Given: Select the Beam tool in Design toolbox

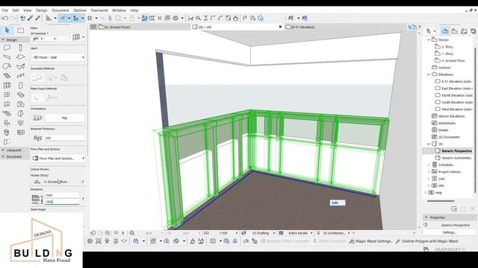Looking at the screenshot, I should (x=7, y=57).
